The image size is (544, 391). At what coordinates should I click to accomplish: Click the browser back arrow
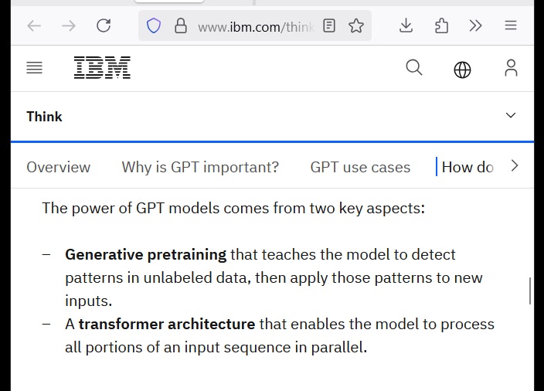pyautogui.click(x=34, y=25)
